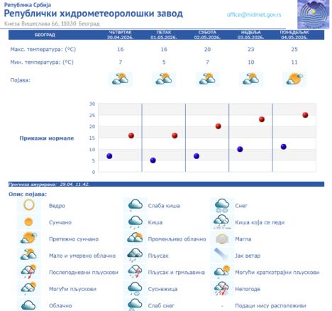Click the Ведро legend icon
Viewport: 332px width, 311px height.
pyautogui.click(x=29, y=205)
